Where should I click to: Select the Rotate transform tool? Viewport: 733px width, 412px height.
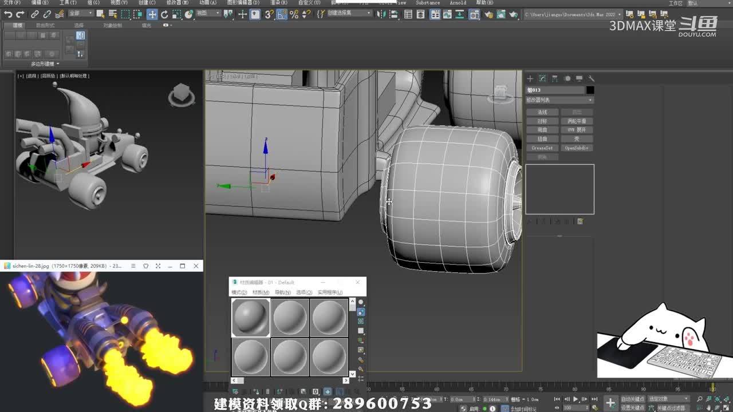tap(164, 14)
